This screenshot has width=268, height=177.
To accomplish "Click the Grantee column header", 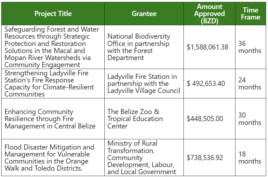I will [144, 14].
